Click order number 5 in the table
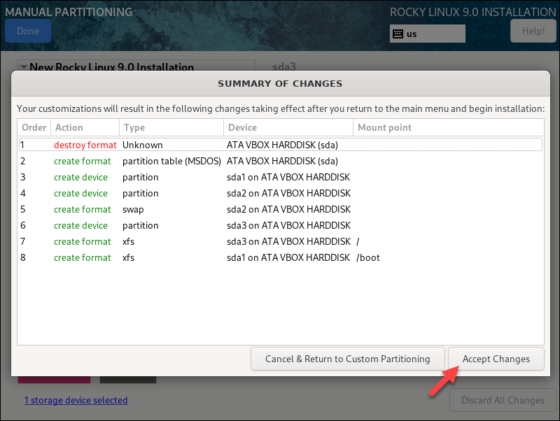 pos(23,209)
